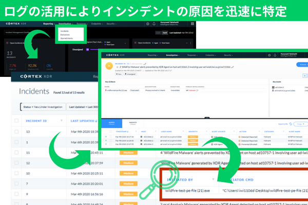308x205 pixels.
Task: Open Endpoints menu in incident detail window
Action: coord(210,55)
